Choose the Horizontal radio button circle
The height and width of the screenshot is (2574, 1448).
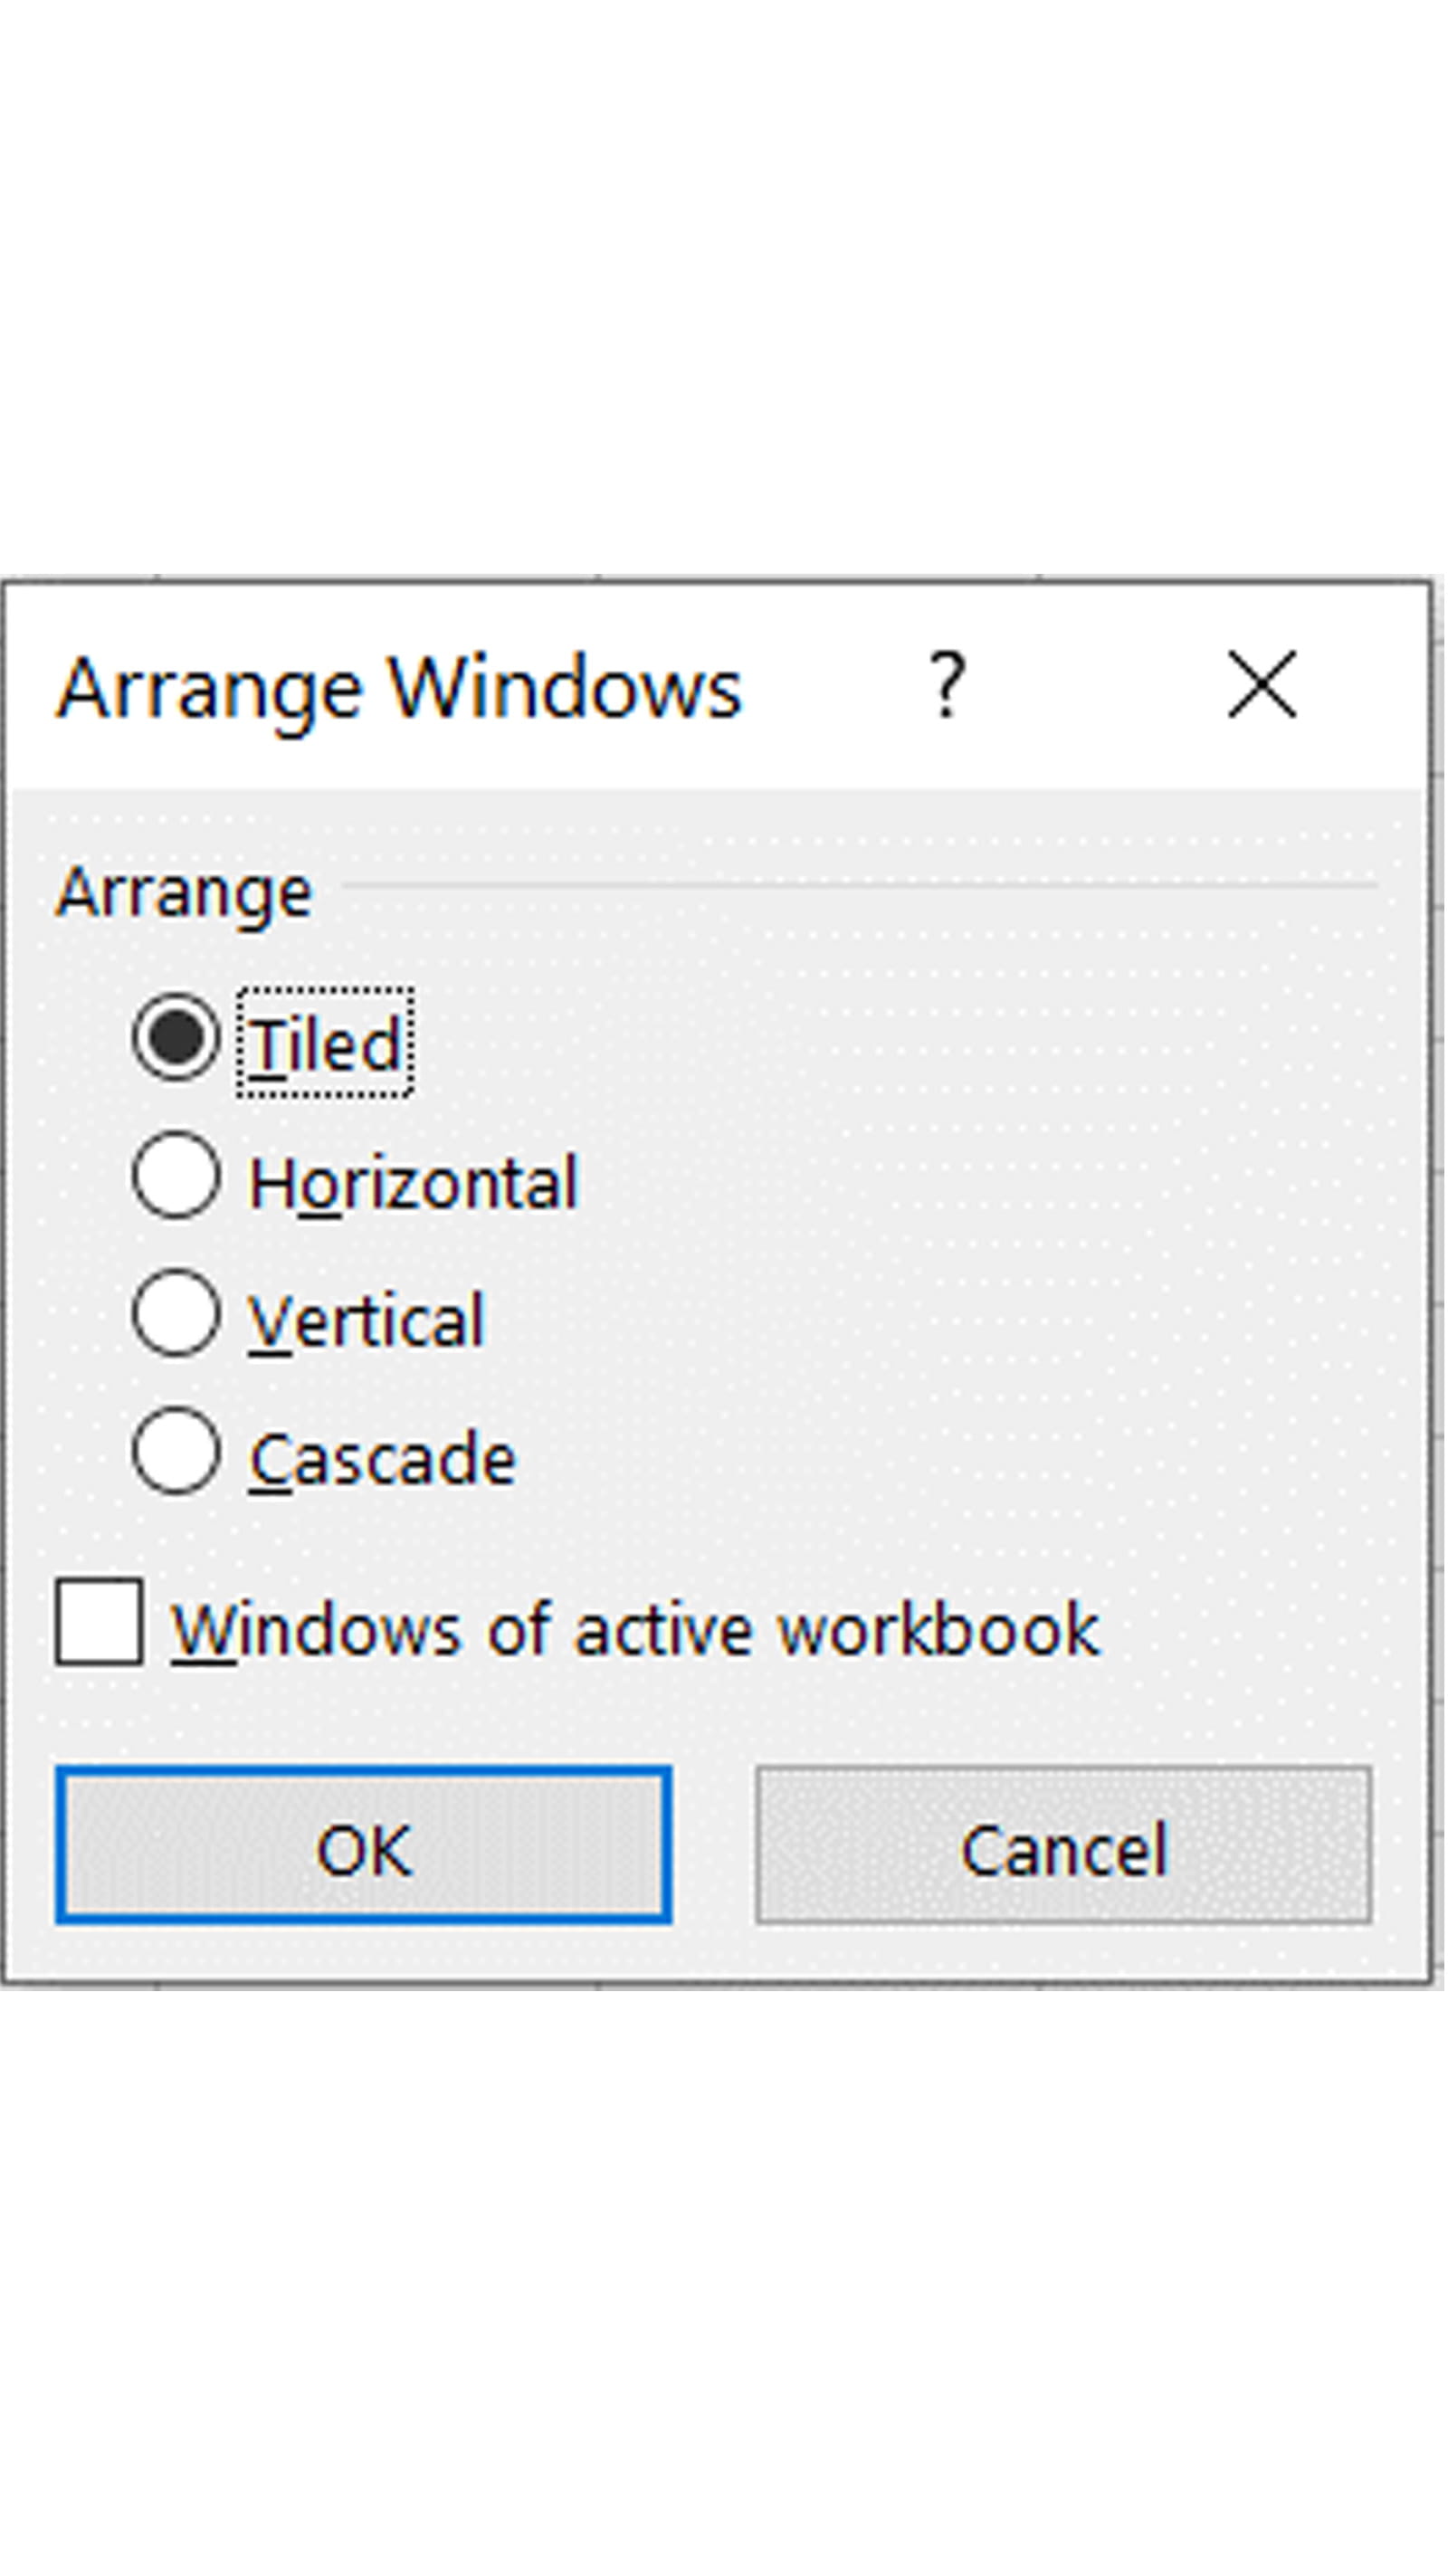(176, 1176)
